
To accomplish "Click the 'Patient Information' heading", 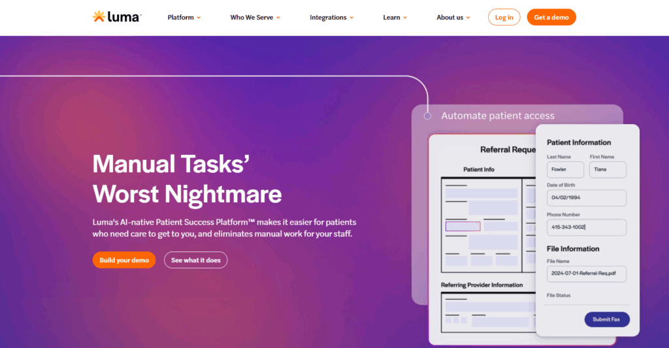I will (579, 142).
